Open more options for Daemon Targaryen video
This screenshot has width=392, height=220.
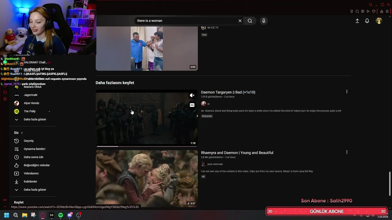click(x=347, y=92)
